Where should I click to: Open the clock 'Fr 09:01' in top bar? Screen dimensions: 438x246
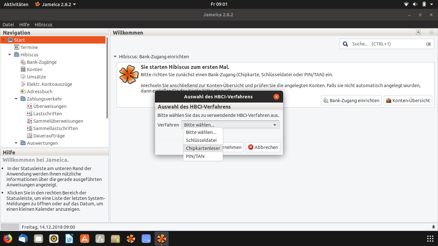click(x=219, y=4)
